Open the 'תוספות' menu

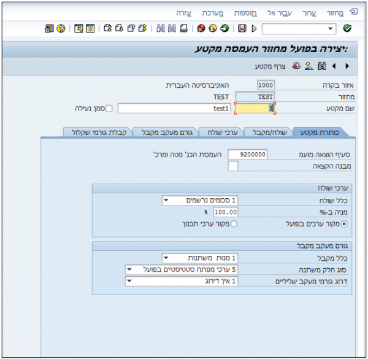tap(245, 13)
